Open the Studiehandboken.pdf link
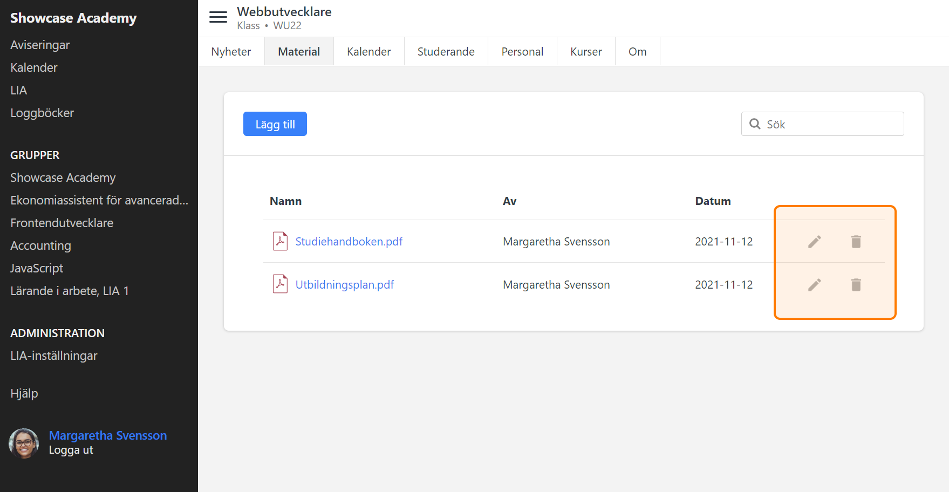 point(349,242)
